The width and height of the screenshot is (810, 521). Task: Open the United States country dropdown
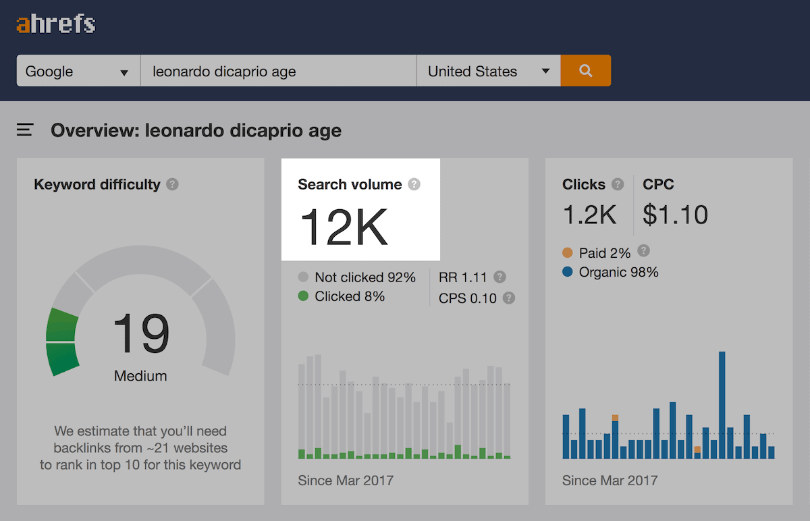pyautogui.click(x=489, y=71)
